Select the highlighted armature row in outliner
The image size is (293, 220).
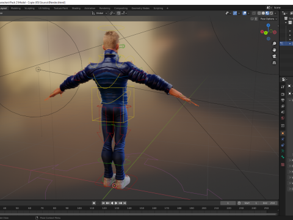[286, 43]
